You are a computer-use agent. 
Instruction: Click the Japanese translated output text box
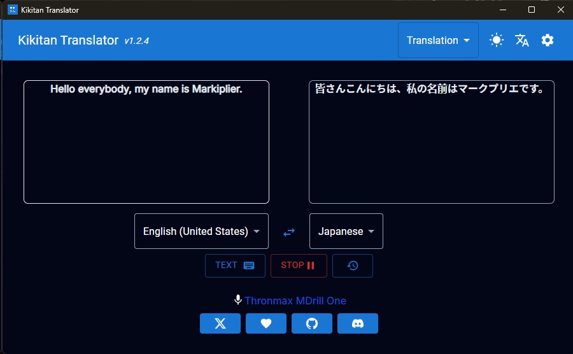click(432, 142)
